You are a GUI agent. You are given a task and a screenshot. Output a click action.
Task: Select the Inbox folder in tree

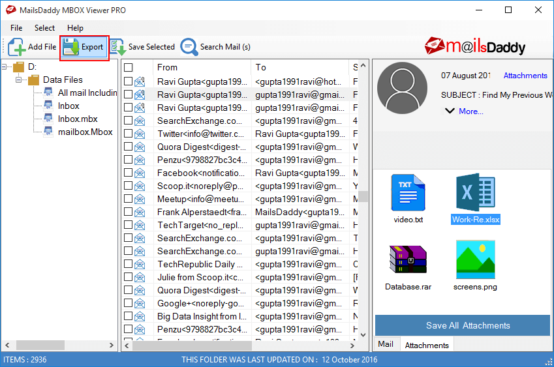[x=69, y=106]
